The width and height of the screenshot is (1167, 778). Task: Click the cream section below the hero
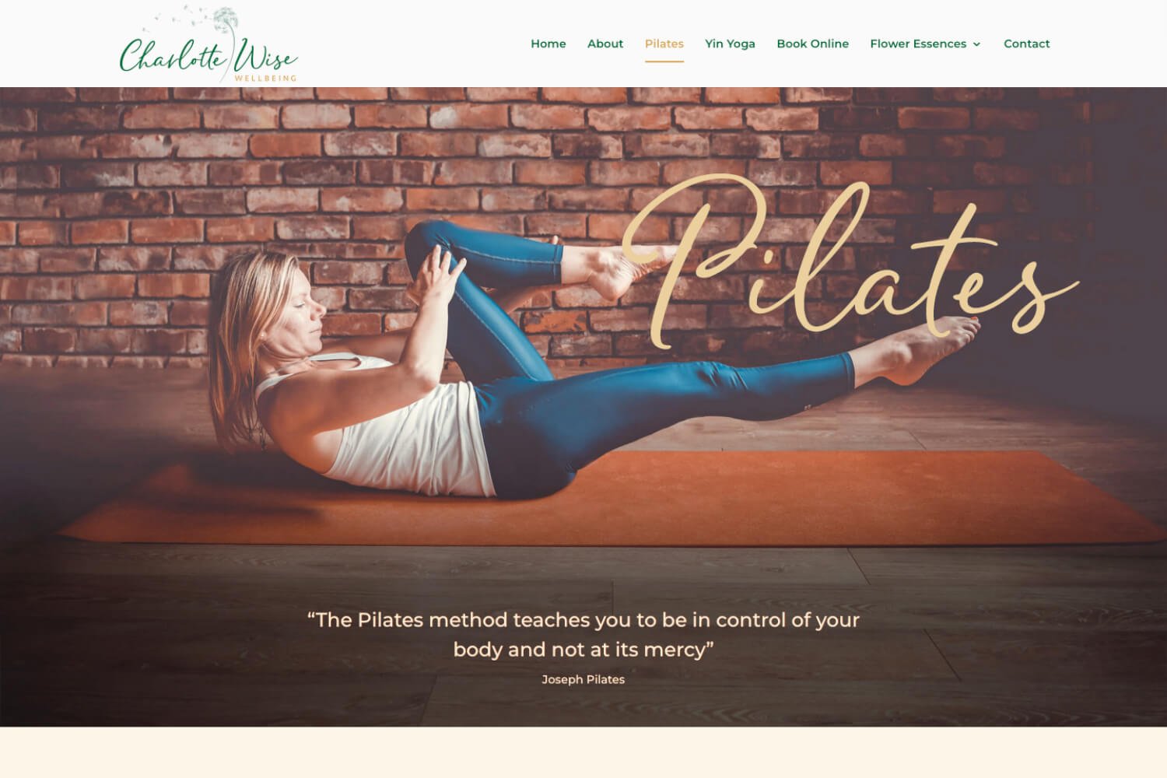(583, 752)
